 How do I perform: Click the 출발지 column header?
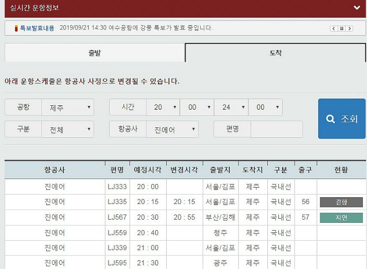tap(220, 170)
